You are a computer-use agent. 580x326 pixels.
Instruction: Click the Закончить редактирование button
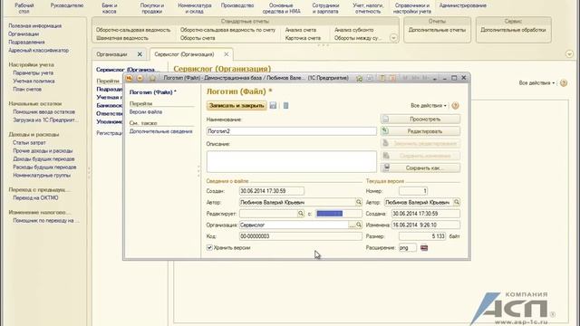[x=420, y=143]
